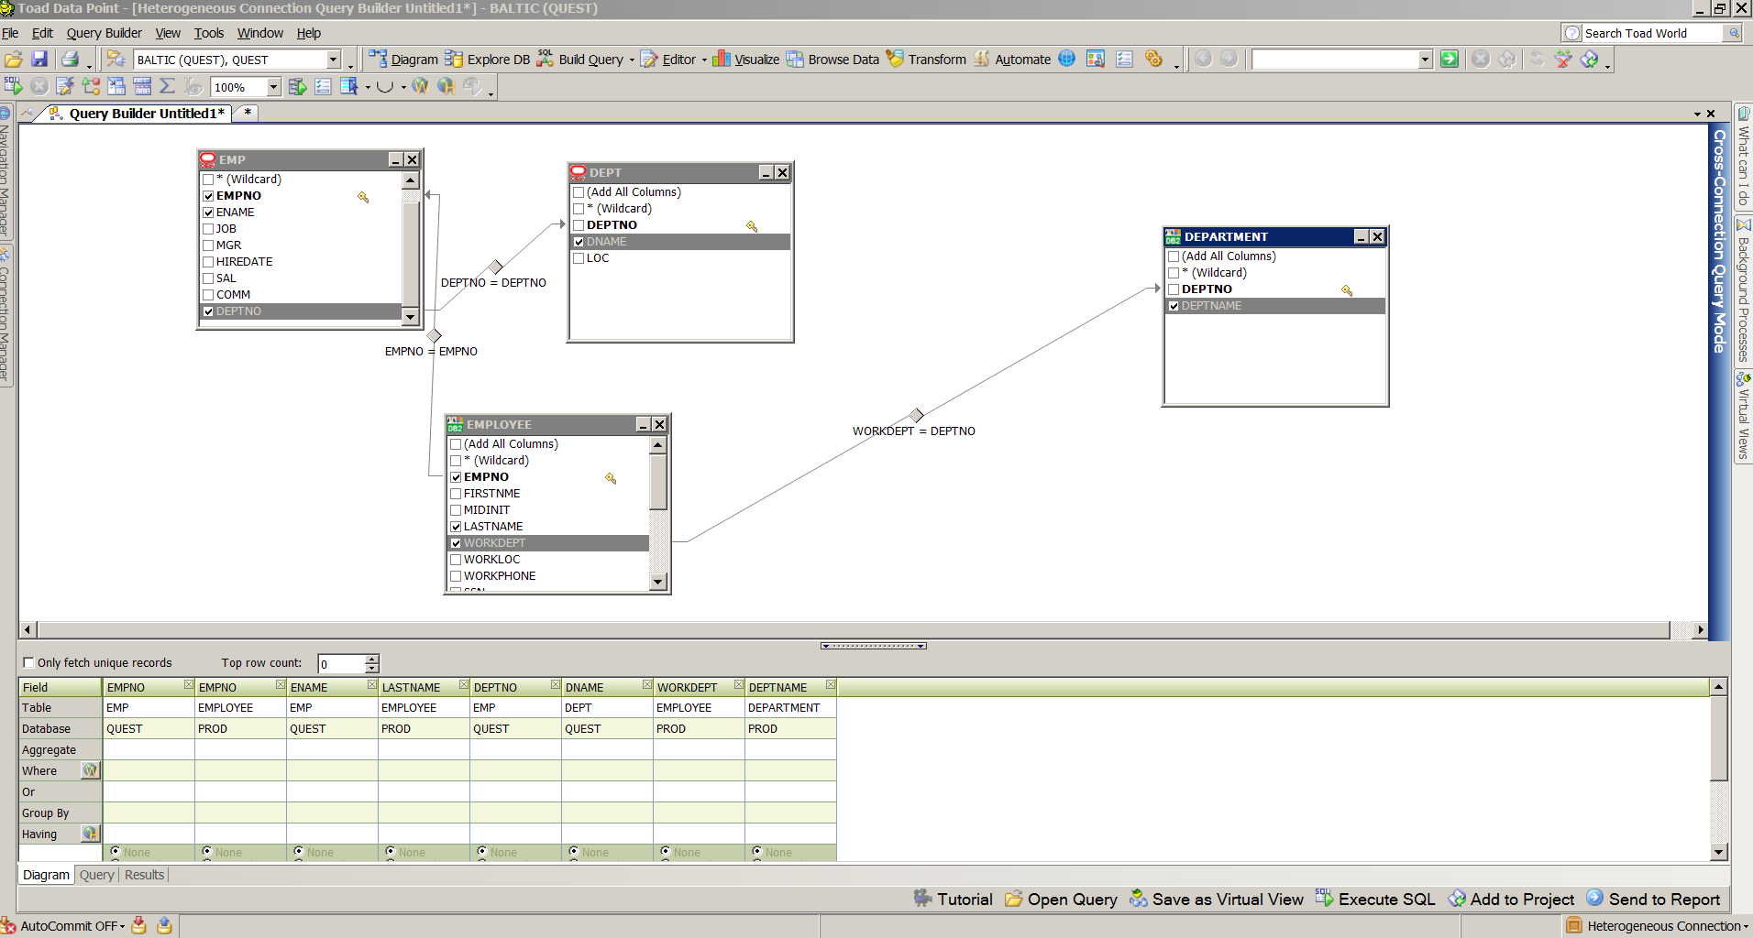This screenshot has width=1753, height=938.
Task: Click the Print icon in toolbar
Action: point(70,60)
